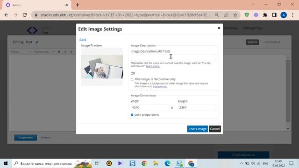The width and height of the screenshot is (299, 168).
Task: Click the volume icon in system tray
Action: coord(253,163)
